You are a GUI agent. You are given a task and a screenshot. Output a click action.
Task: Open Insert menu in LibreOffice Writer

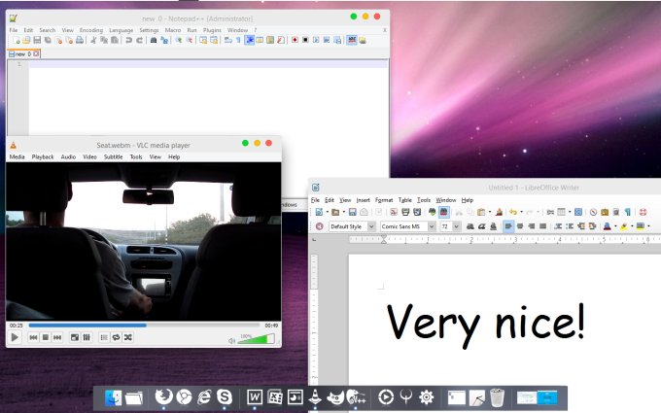point(363,200)
